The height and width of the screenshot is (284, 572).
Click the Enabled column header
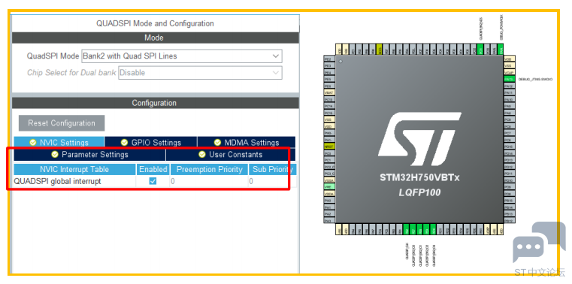[x=153, y=170]
